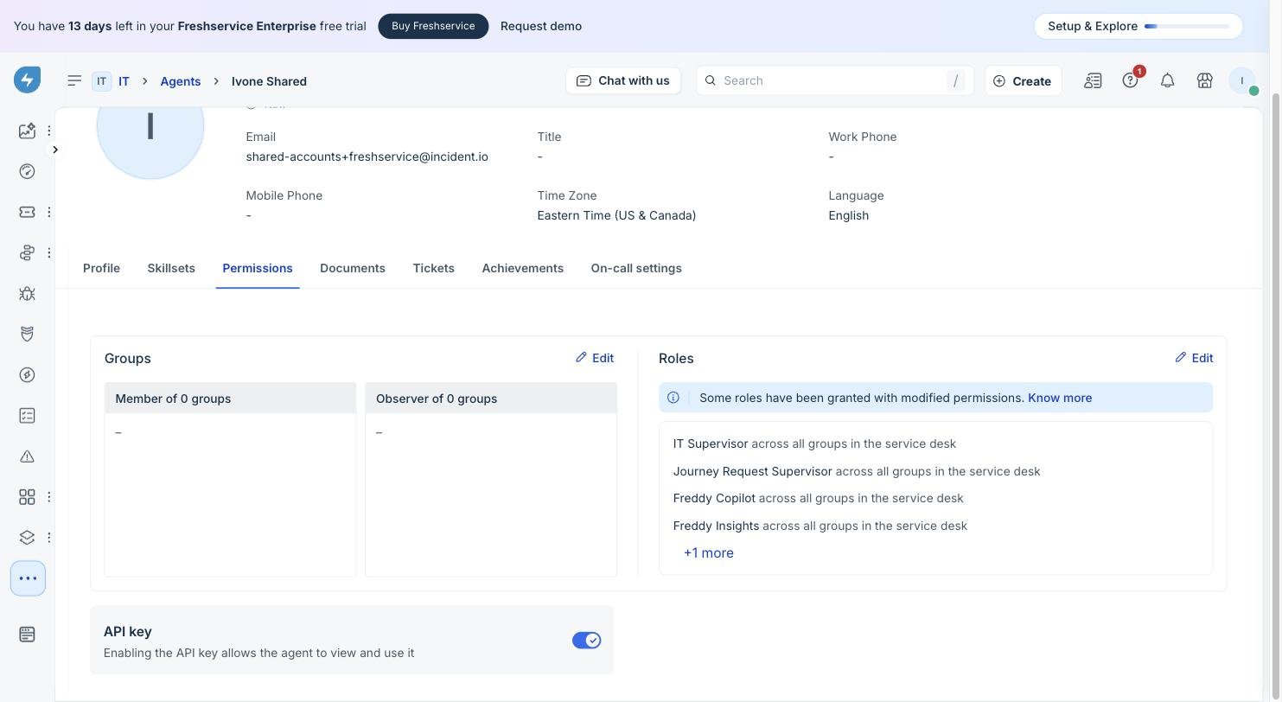Open the dashboard gauge sidebar icon
The image size is (1282, 702).
27,171
